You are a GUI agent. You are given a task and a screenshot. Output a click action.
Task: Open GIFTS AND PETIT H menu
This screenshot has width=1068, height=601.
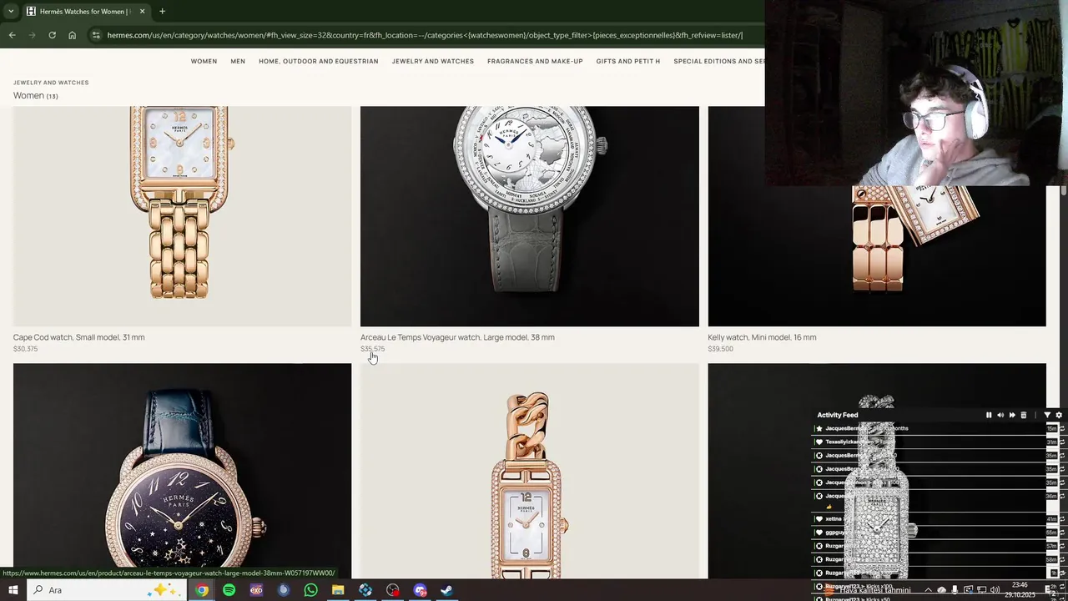pos(627,61)
